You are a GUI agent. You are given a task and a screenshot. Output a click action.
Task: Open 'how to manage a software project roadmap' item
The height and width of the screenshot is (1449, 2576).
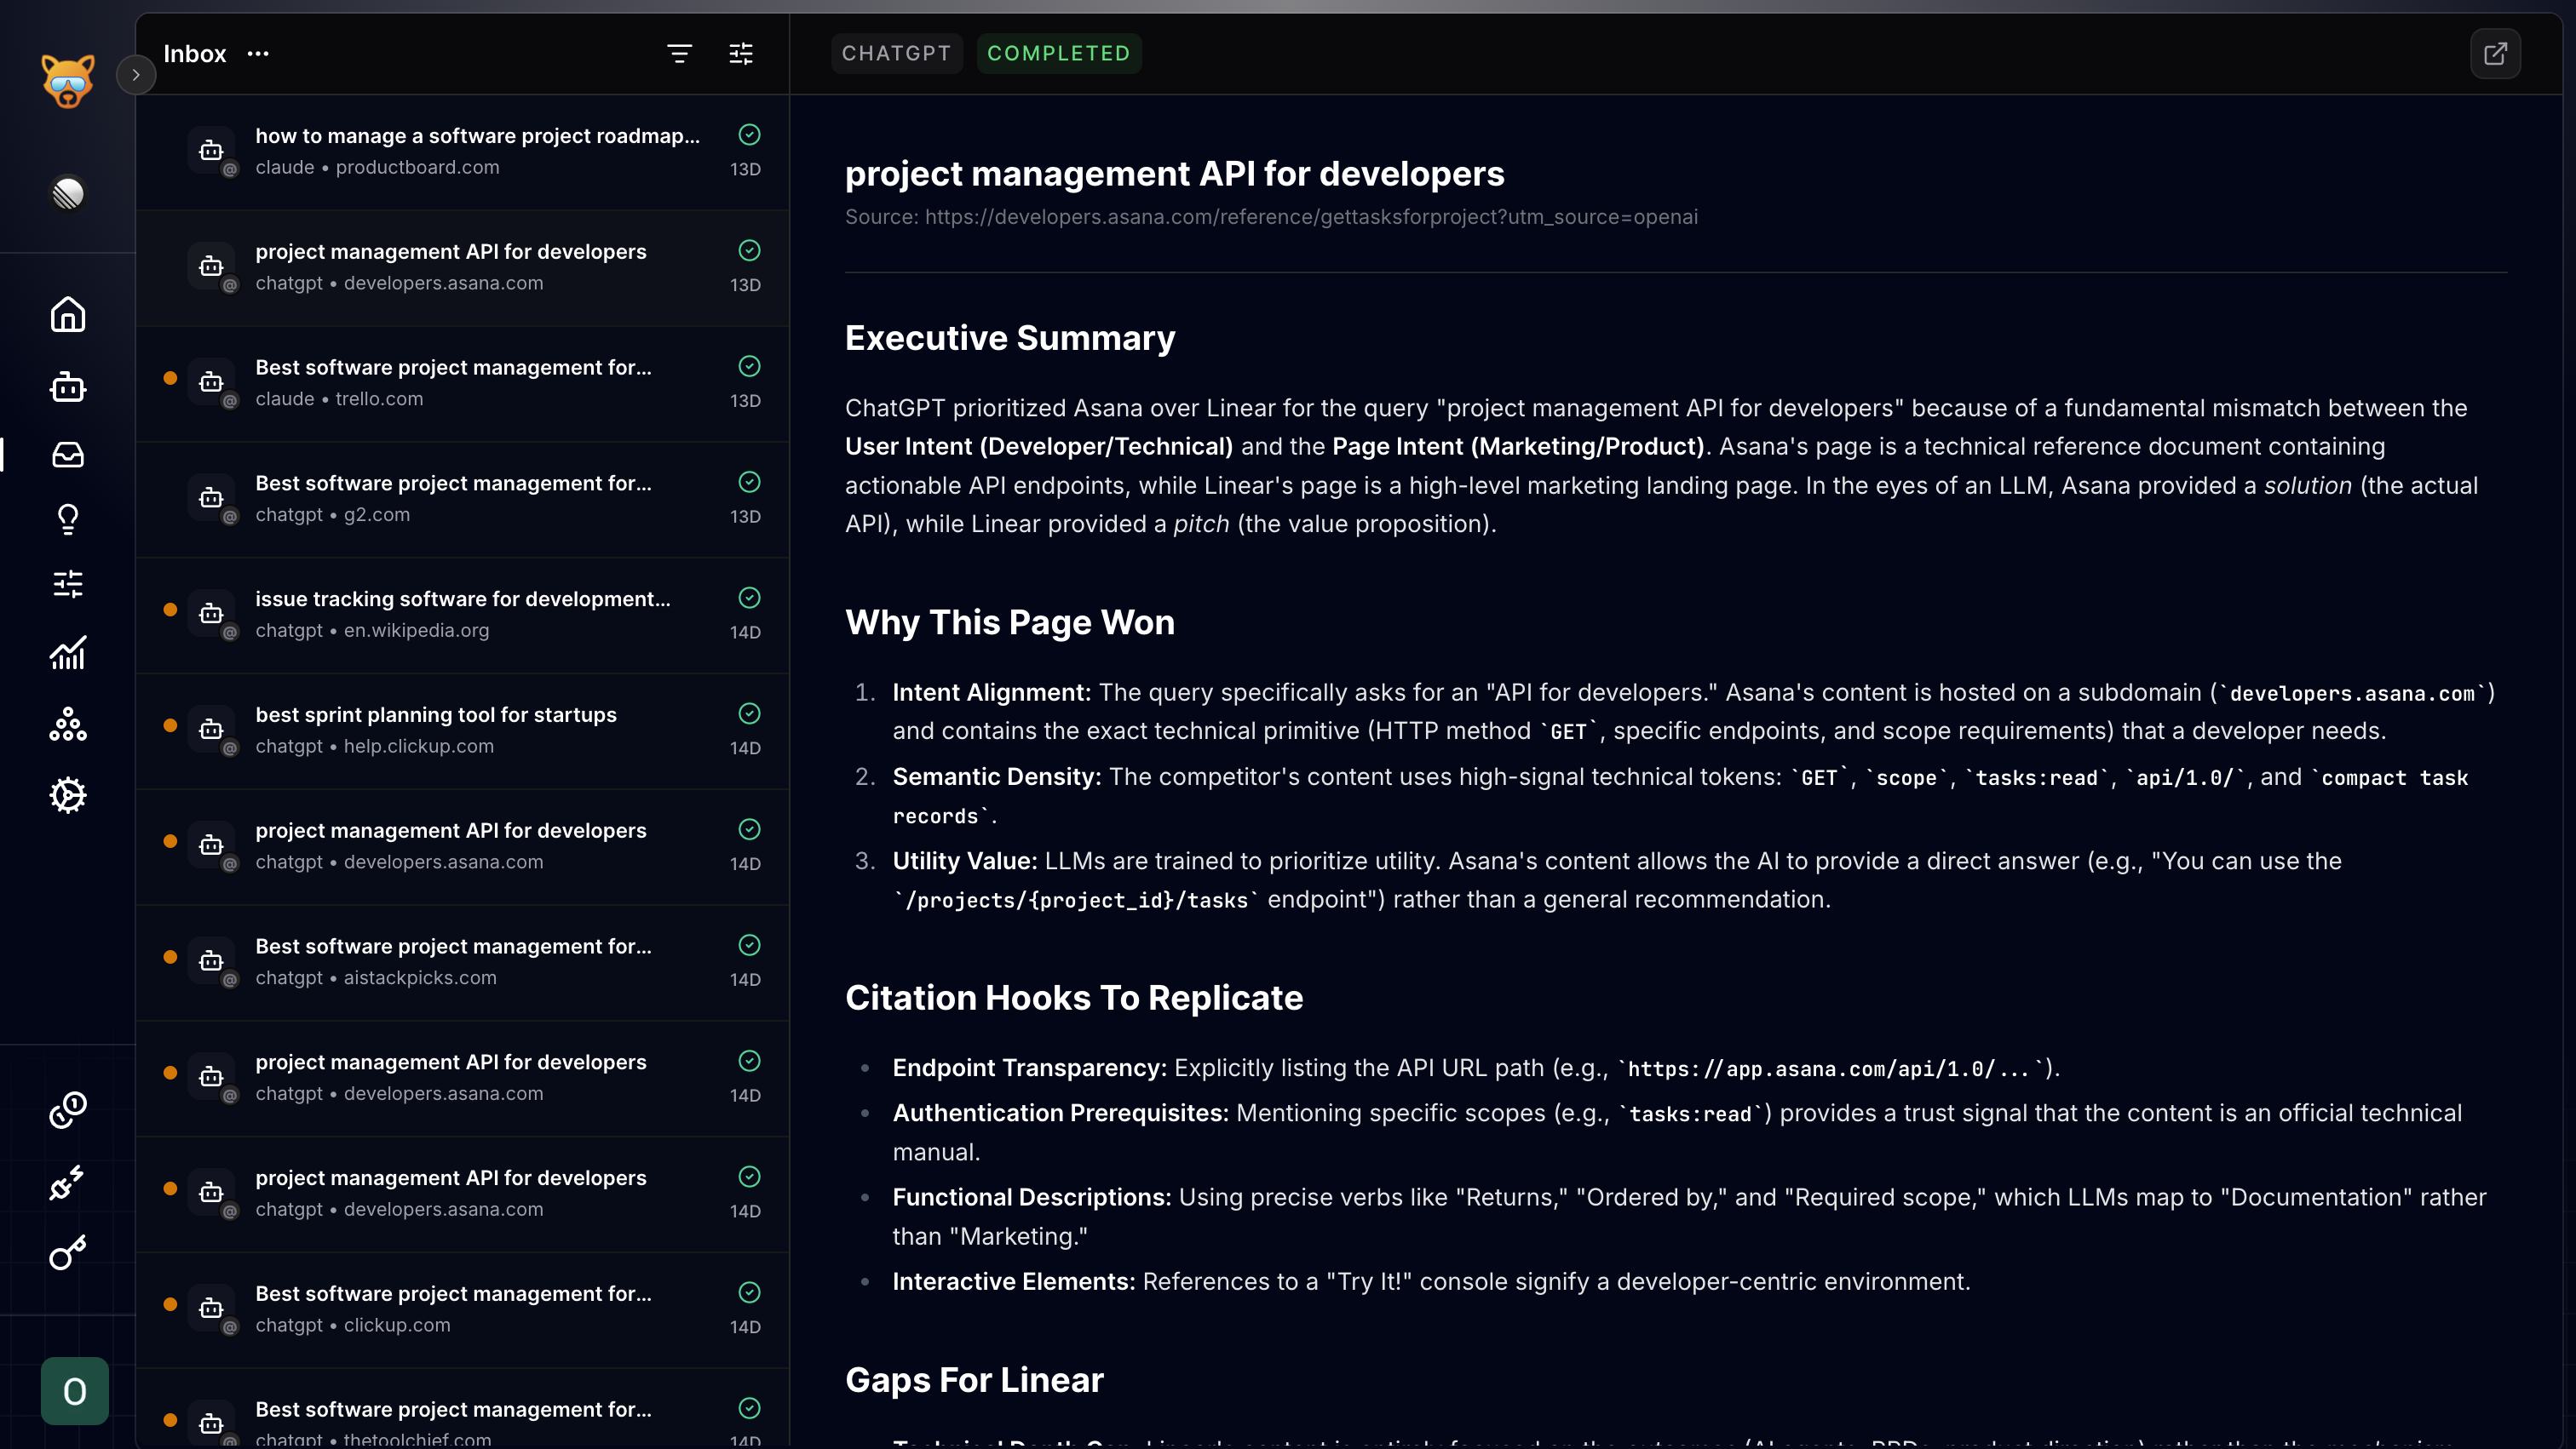462,152
